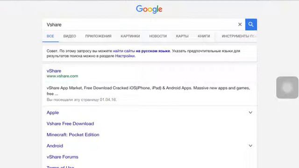The width and height of the screenshot is (299, 168).
Task: Click the vShare App Market description text
Action: (x=148, y=91)
